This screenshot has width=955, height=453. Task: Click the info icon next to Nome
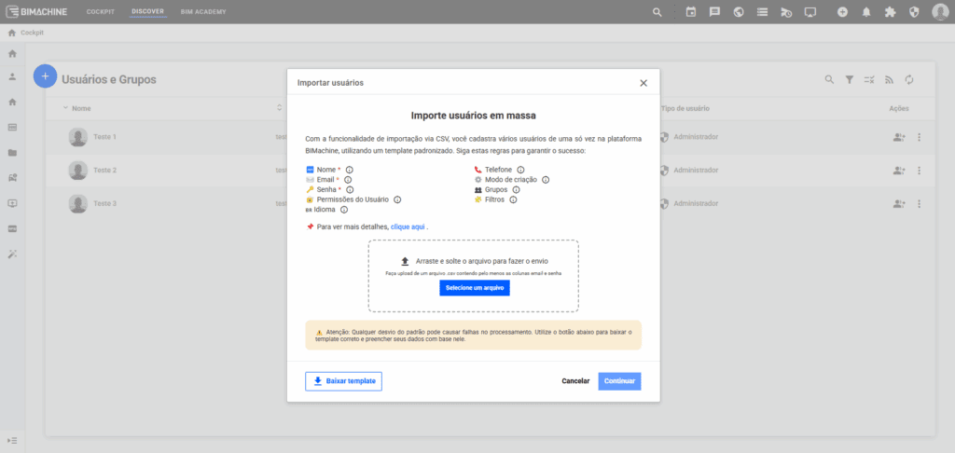pos(350,170)
